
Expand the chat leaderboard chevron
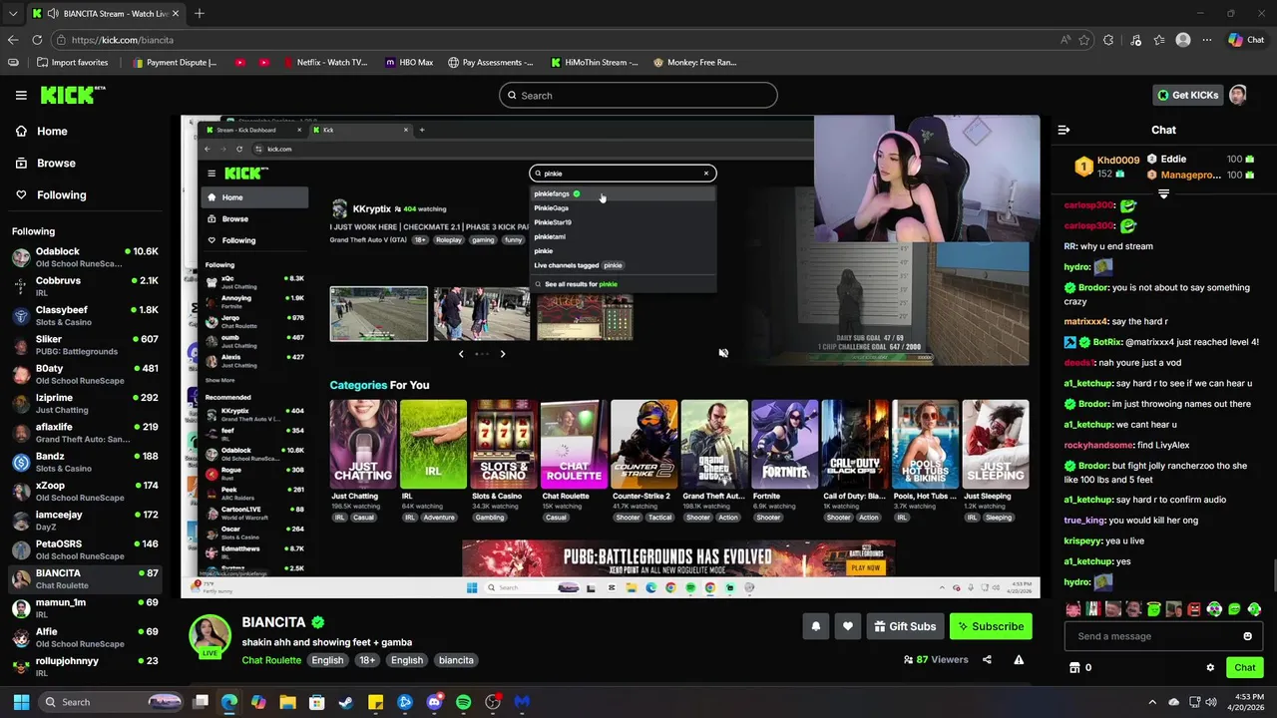tap(1163, 194)
